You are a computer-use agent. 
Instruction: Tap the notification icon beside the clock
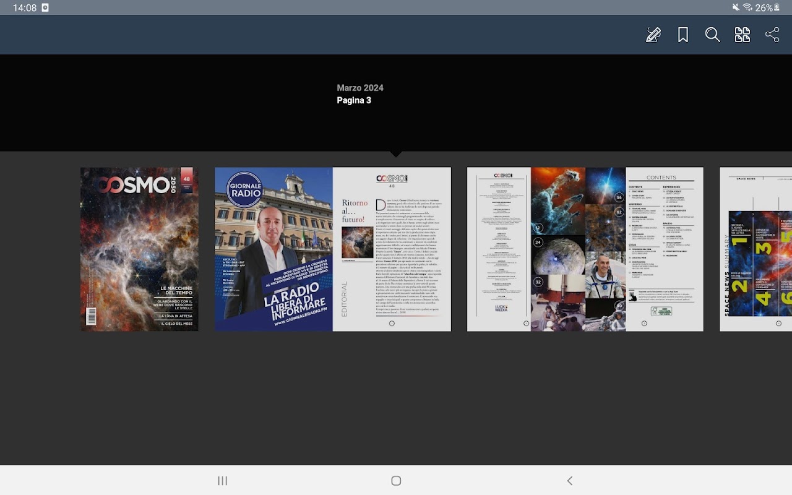tap(45, 7)
